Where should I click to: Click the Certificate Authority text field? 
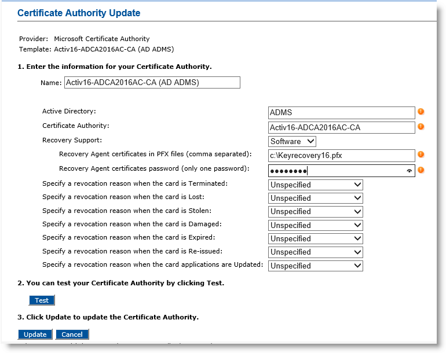tap(342, 127)
